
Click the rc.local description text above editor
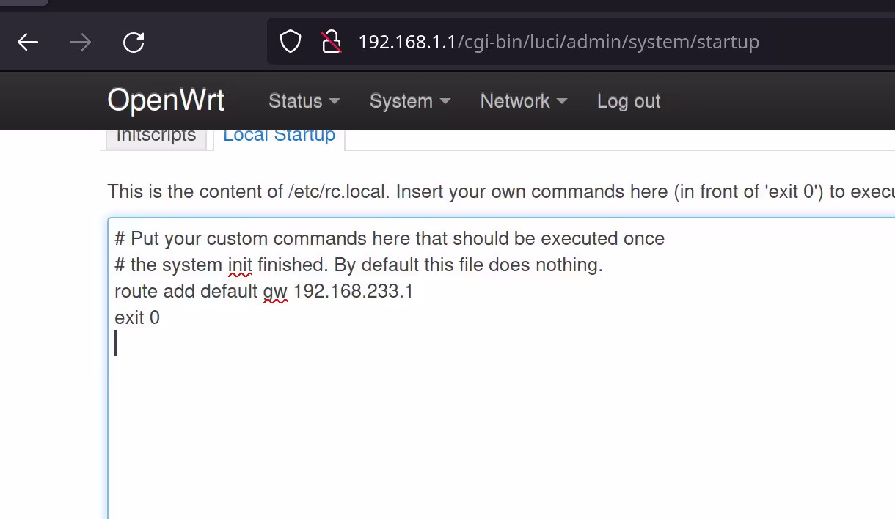(x=501, y=191)
